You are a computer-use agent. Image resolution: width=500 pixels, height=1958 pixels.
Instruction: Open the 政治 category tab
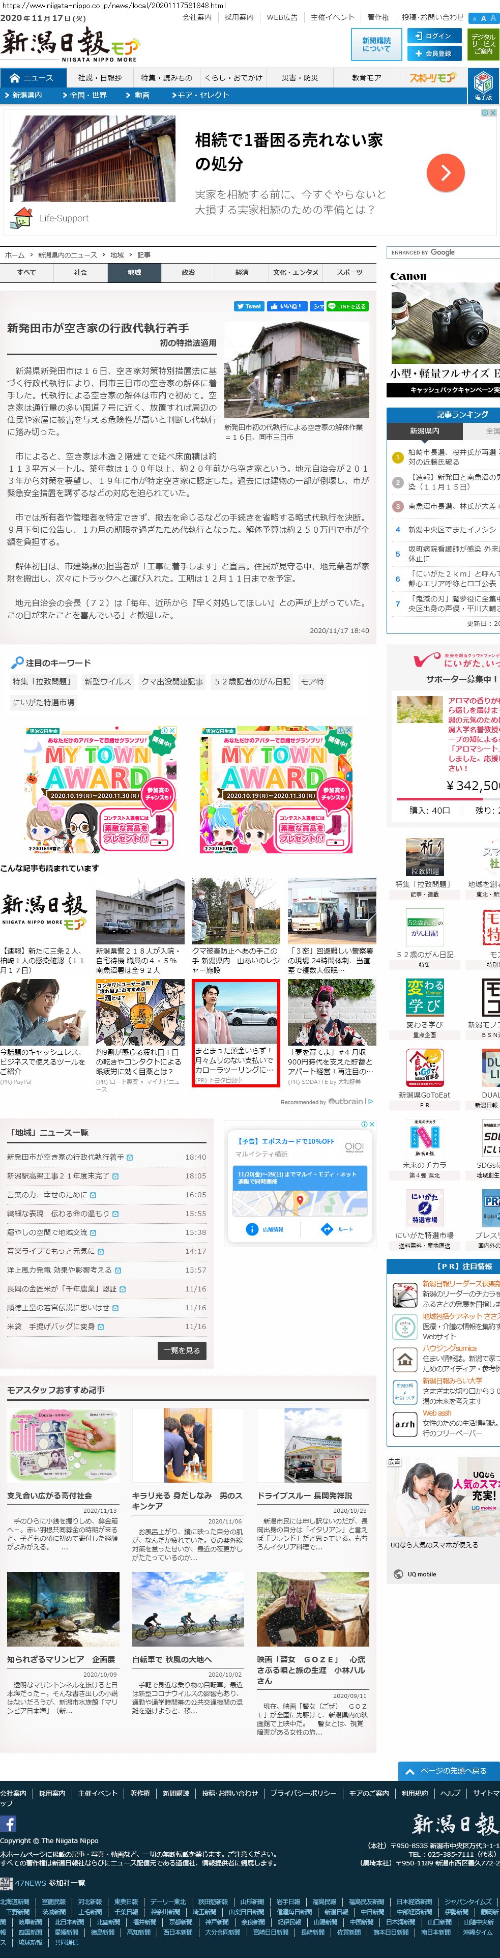tap(188, 273)
